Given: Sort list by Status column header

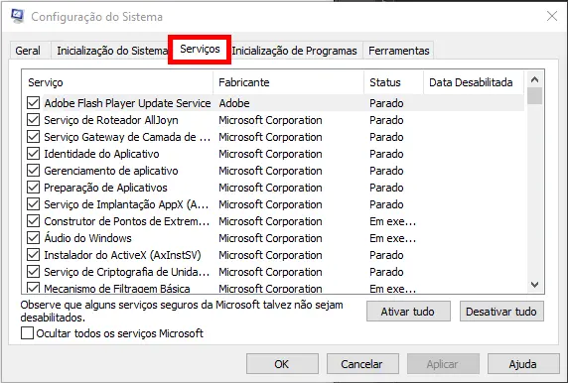Looking at the screenshot, I should coord(393,82).
